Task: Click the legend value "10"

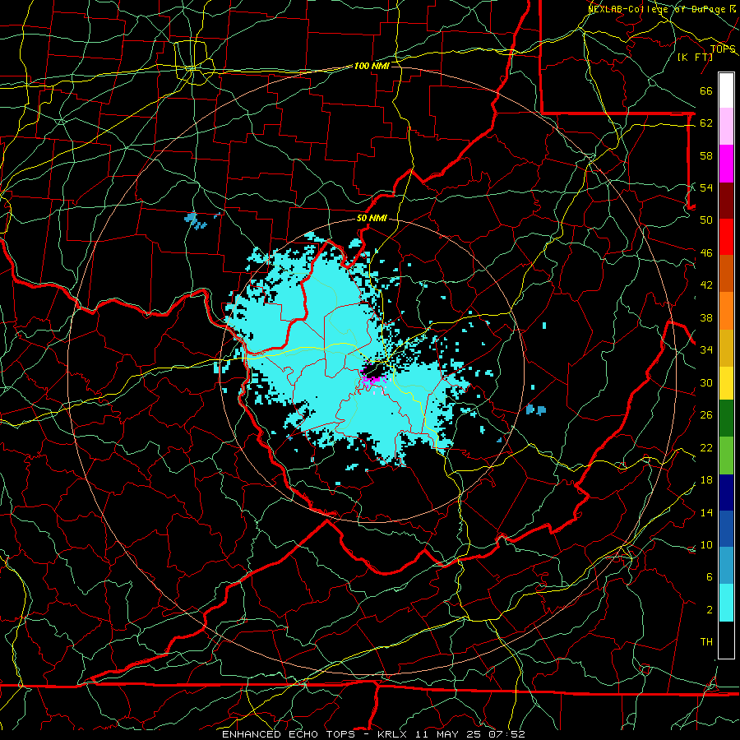Action: click(706, 544)
